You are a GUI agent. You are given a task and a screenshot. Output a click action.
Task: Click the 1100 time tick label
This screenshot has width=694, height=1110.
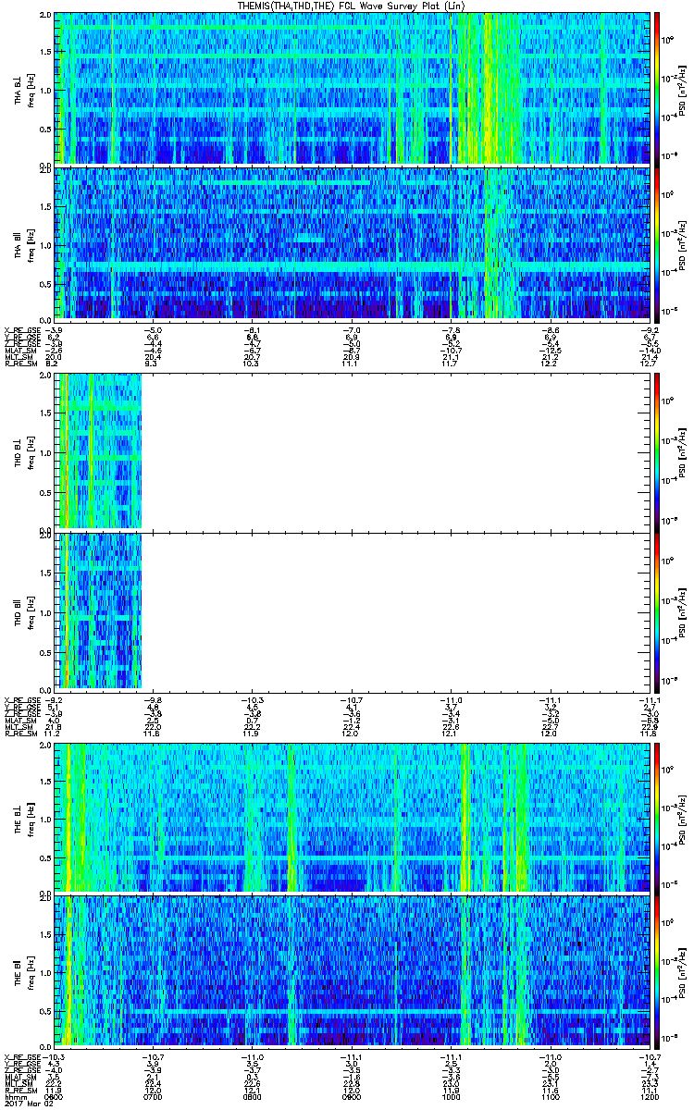(x=551, y=1096)
